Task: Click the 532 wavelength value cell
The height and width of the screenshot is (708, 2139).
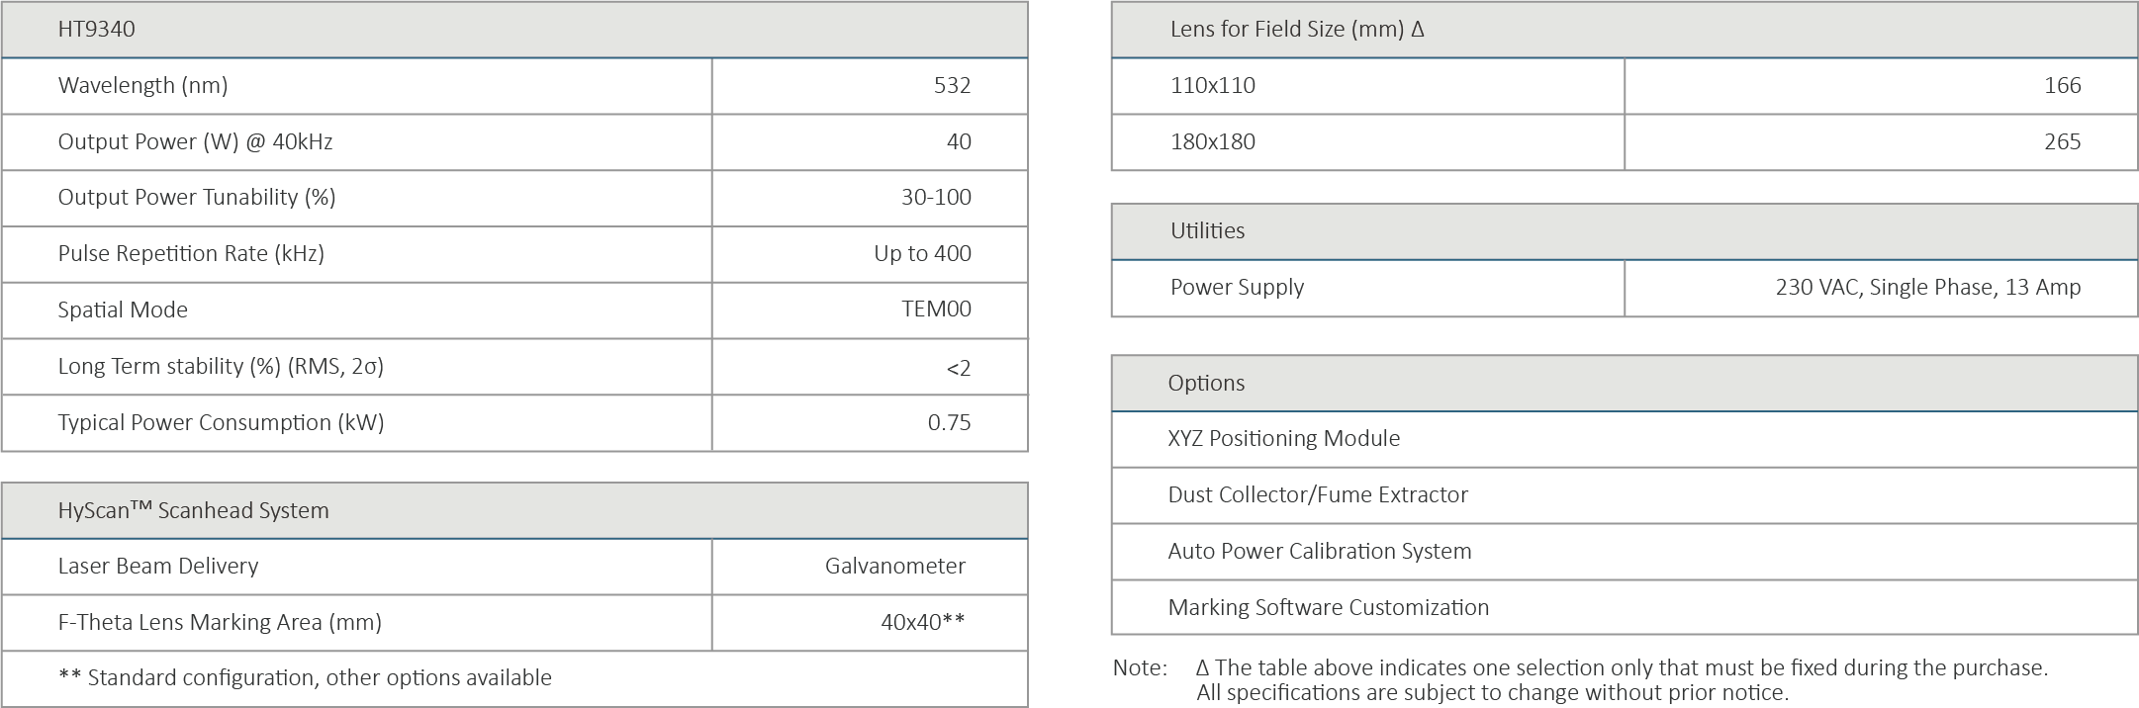Action: (952, 85)
